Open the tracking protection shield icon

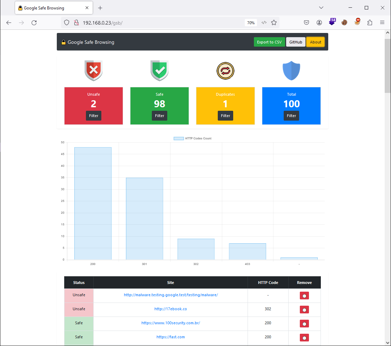(67, 23)
